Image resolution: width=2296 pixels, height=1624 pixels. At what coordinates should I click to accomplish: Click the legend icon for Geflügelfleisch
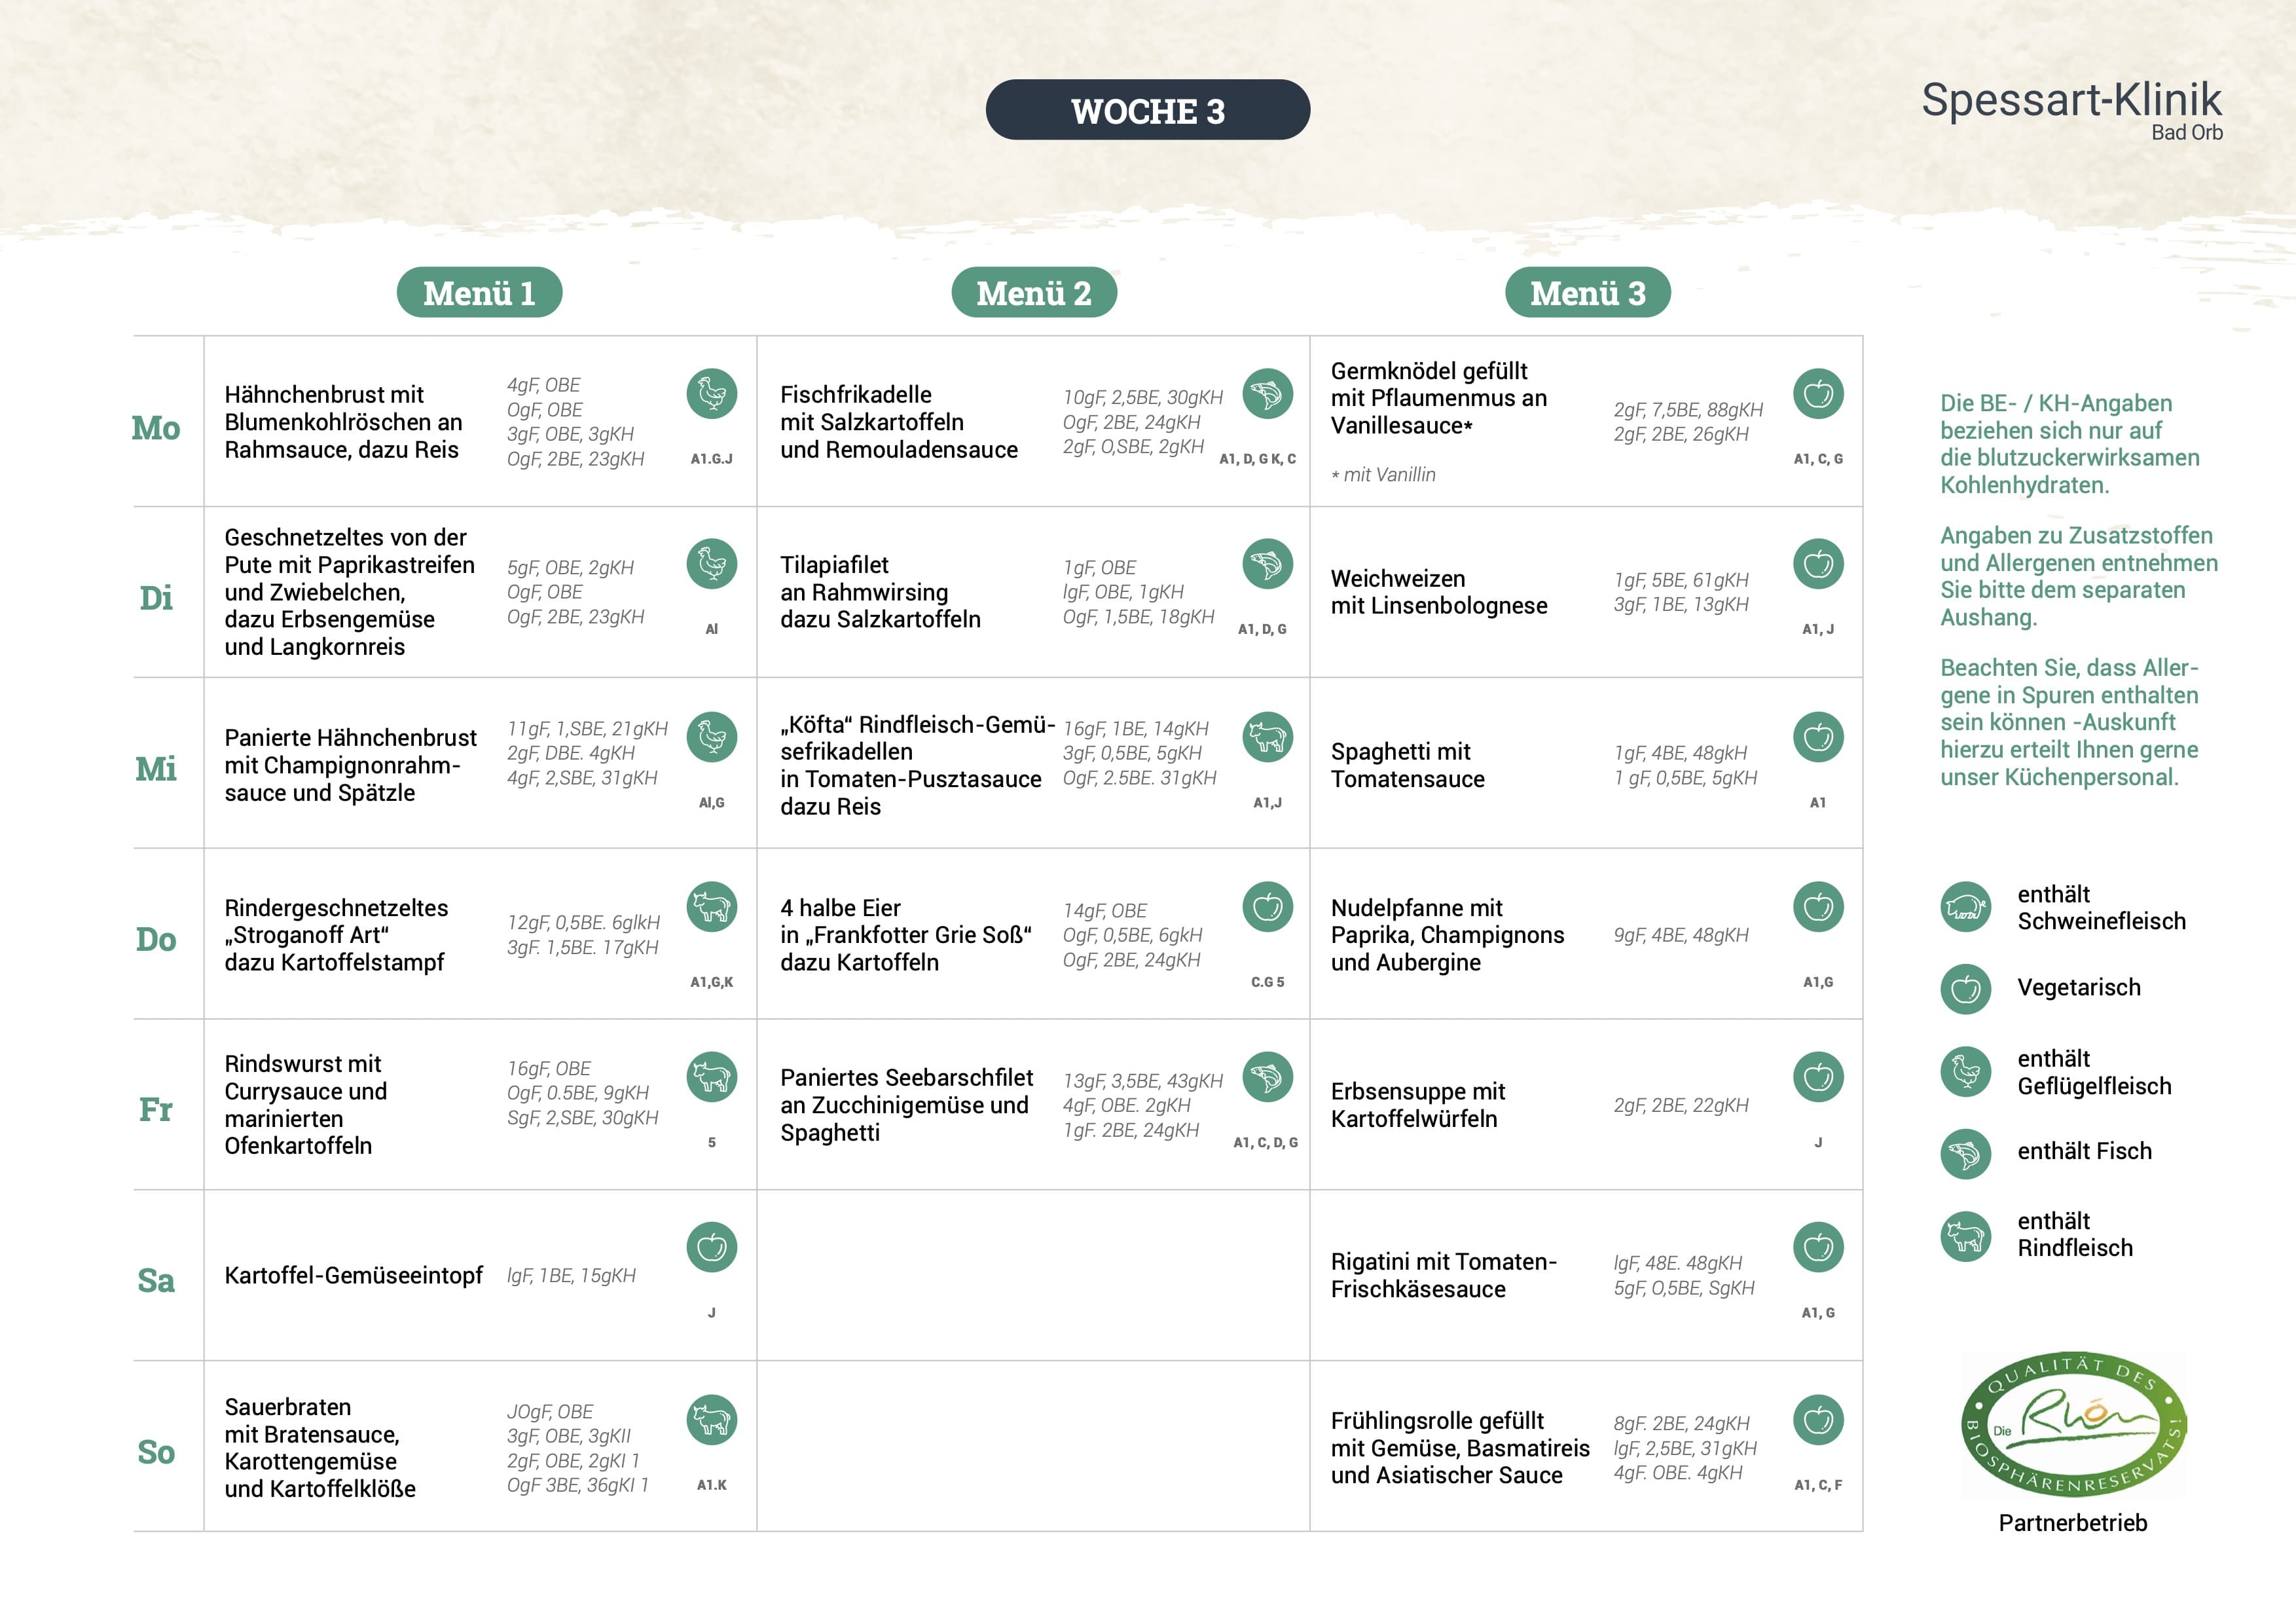1965,1072
